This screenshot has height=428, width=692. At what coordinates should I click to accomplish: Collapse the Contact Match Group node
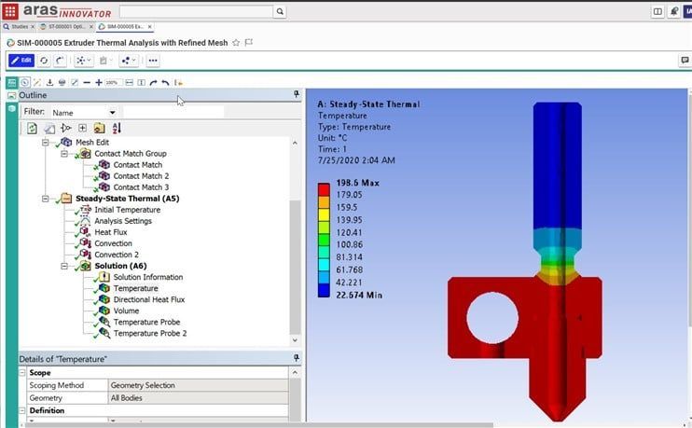coord(64,154)
